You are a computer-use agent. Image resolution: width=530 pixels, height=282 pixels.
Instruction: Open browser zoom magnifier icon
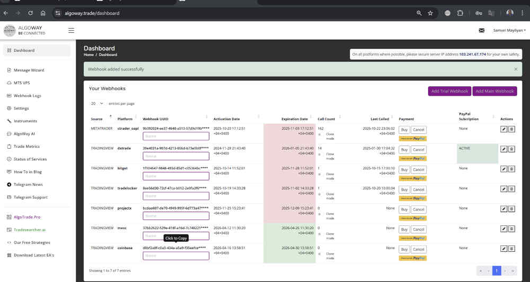pos(419,13)
